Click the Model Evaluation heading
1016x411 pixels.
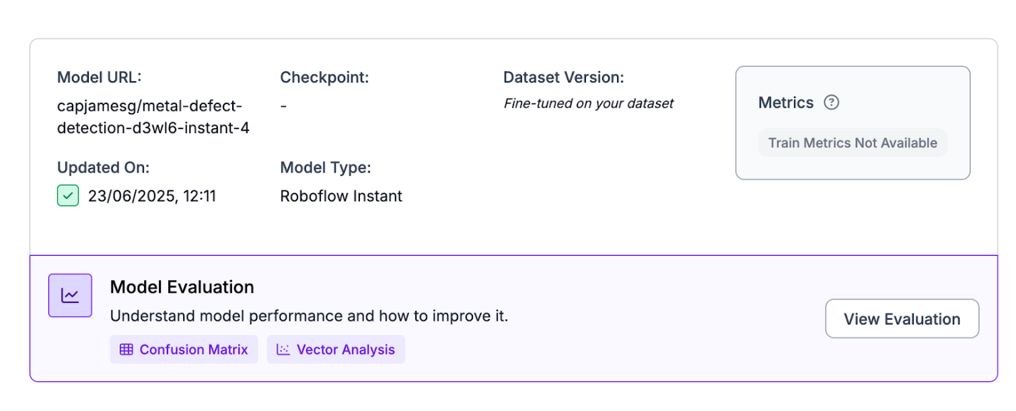point(182,287)
